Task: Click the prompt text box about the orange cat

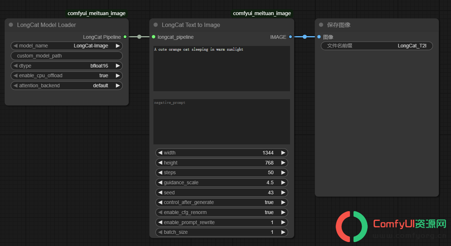Action: pos(222,68)
